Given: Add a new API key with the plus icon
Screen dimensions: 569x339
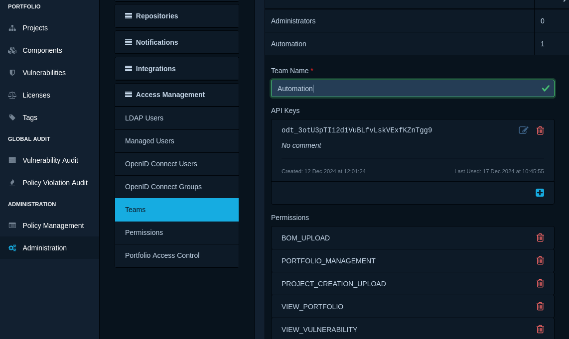Looking at the screenshot, I should [540, 193].
